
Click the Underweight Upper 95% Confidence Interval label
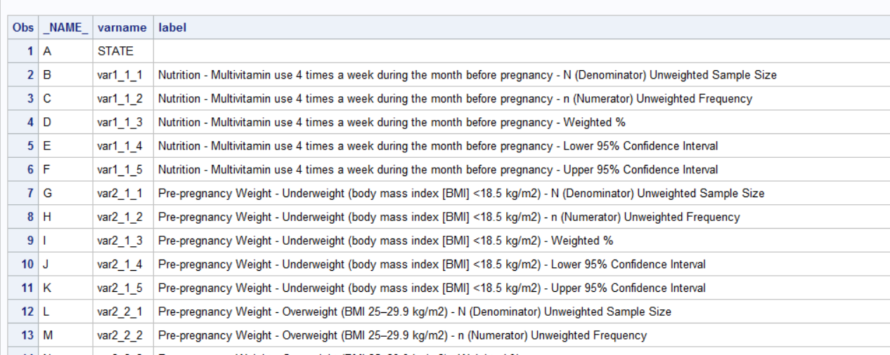tap(432, 288)
